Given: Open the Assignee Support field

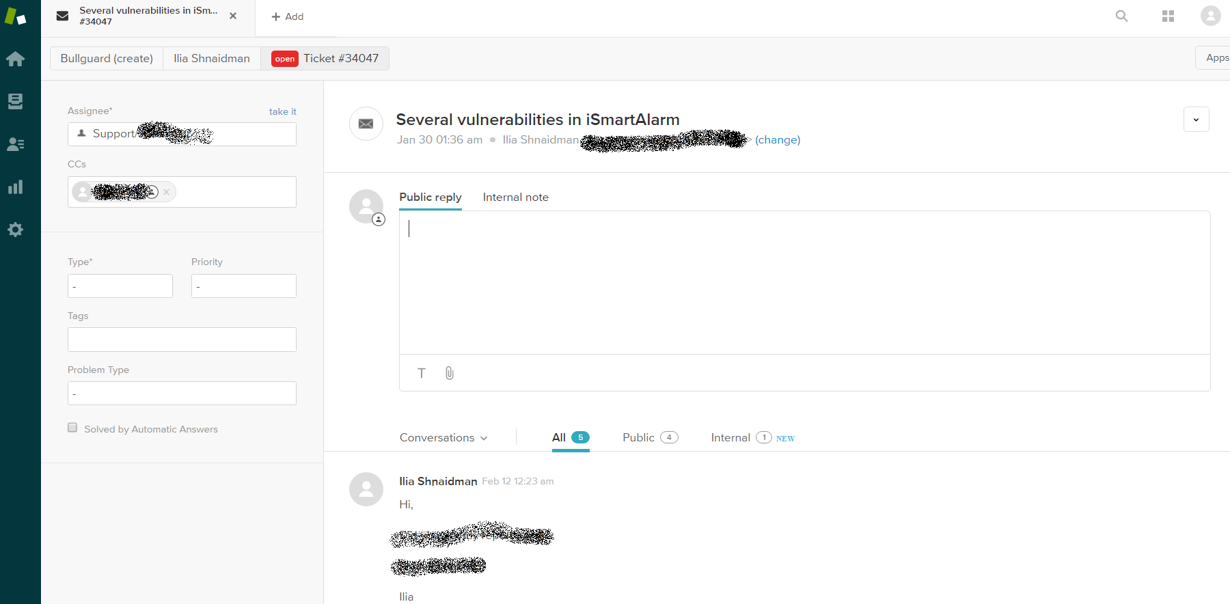Looking at the screenshot, I should (182, 134).
